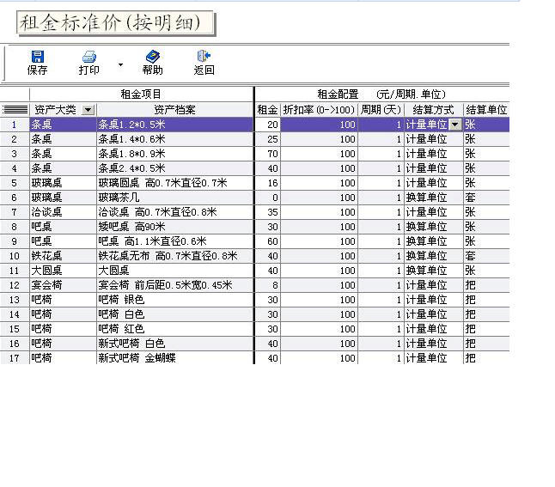This screenshot has width=555, height=487.
Task: Select cell 玻璃圆桌 高0.7米直径0.7米
Action: click(x=175, y=183)
